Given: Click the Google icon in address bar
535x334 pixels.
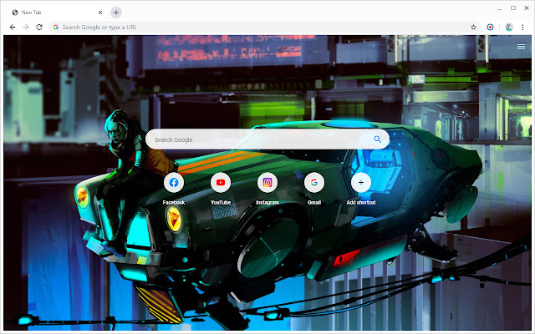Looking at the screenshot, I should 56,28.
